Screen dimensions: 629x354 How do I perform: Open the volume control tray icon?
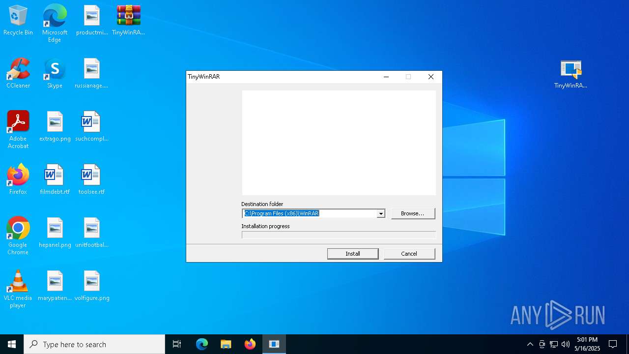[566, 344]
